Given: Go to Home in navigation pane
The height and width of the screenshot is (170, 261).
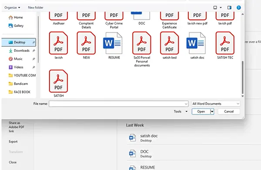Looking at the screenshot, I should (x=16, y=17).
